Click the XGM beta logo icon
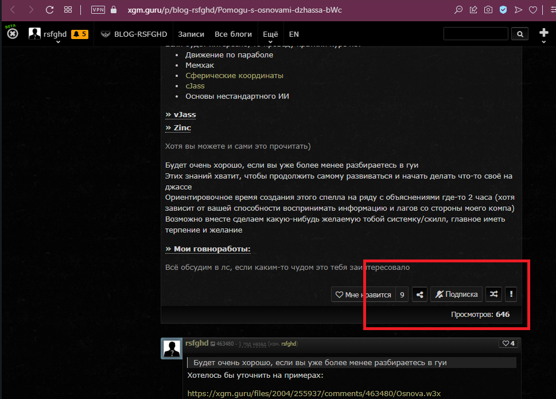This screenshot has width=556, height=399. (x=13, y=32)
